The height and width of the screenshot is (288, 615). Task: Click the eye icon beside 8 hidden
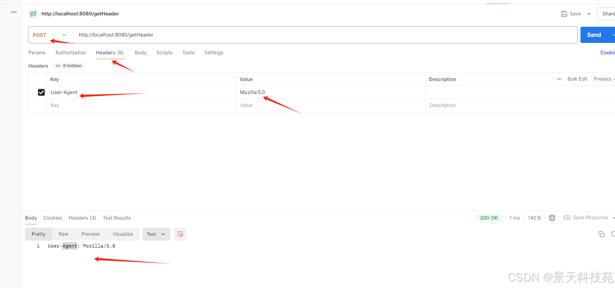(x=58, y=66)
